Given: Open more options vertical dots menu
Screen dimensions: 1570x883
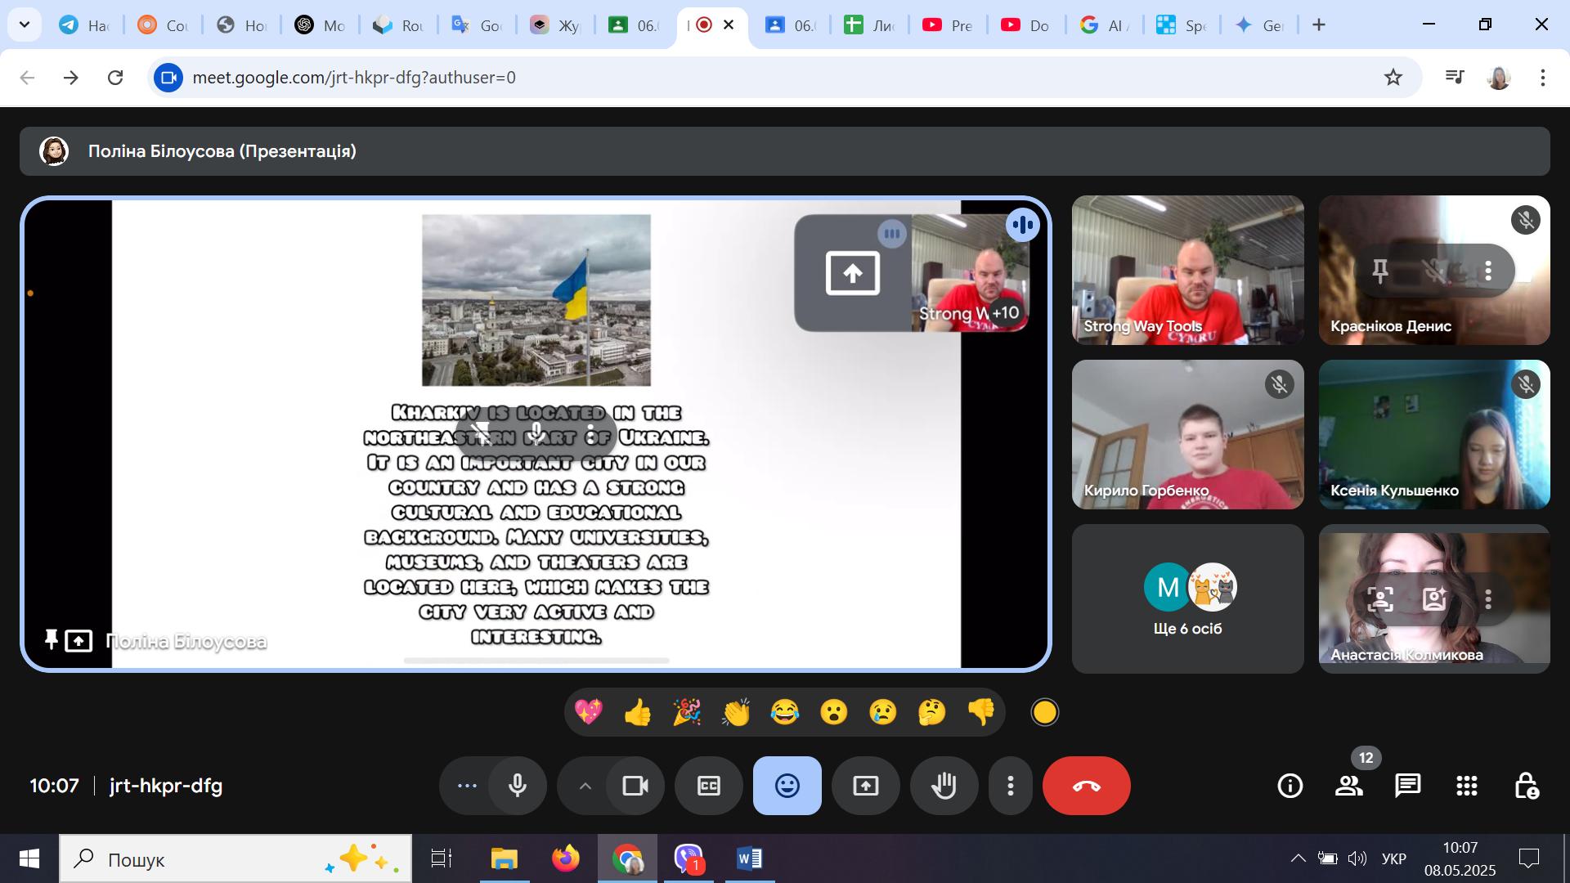Looking at the screenshot, I should pyautogui.click(x=1011, y=786).
